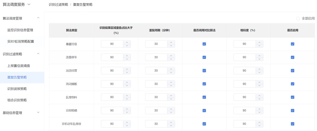This screenshot has width=317, height=131.
Task: Increase similarity value for 违章停车 row
Action: click(259, 55)
